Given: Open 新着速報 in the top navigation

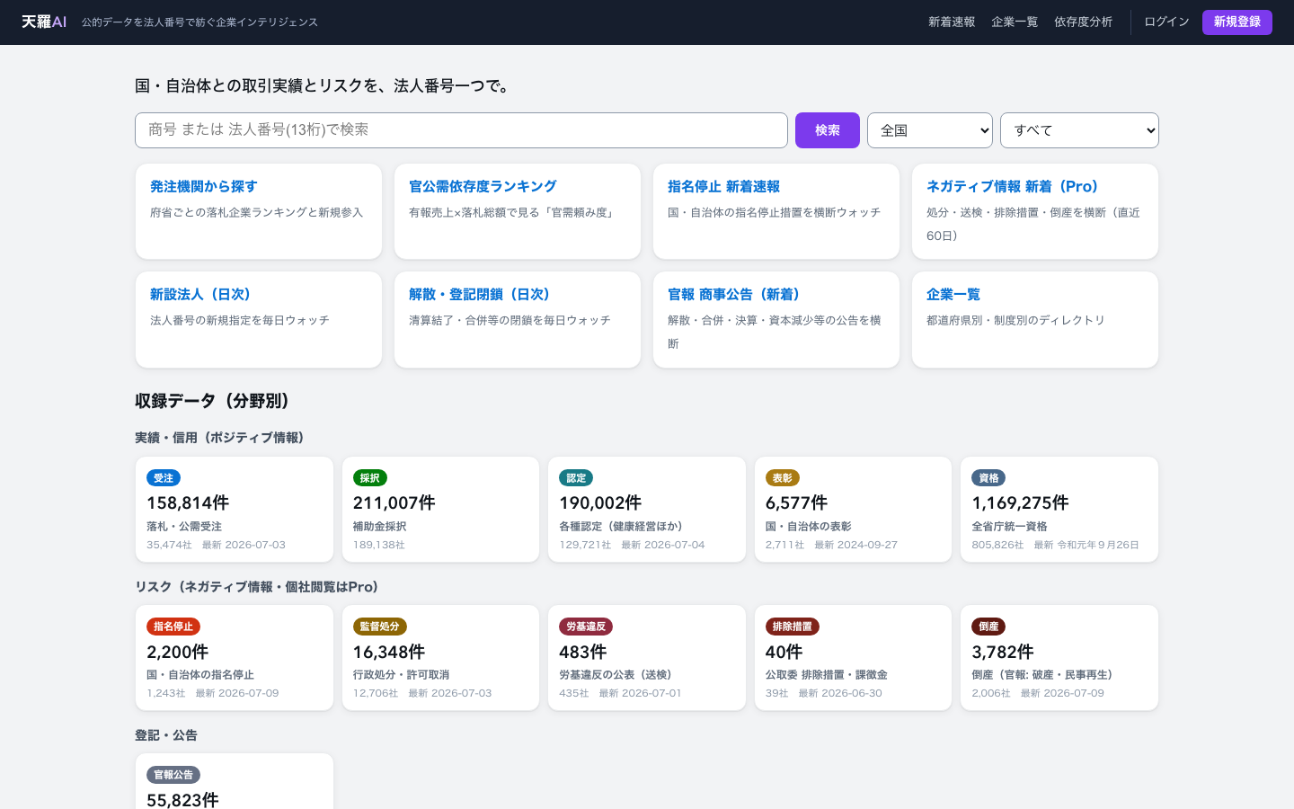Looking at the screenshot, I should click(952, 22).
